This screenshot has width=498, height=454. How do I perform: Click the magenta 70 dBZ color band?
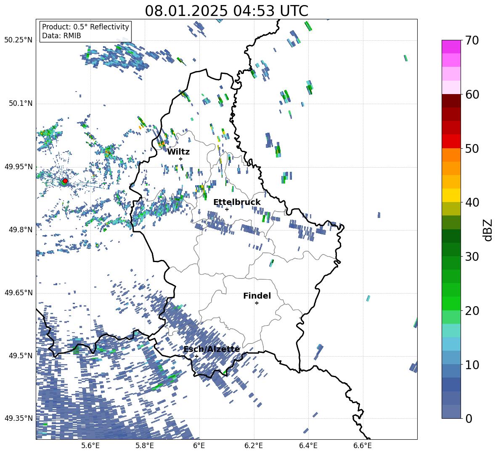451,47
